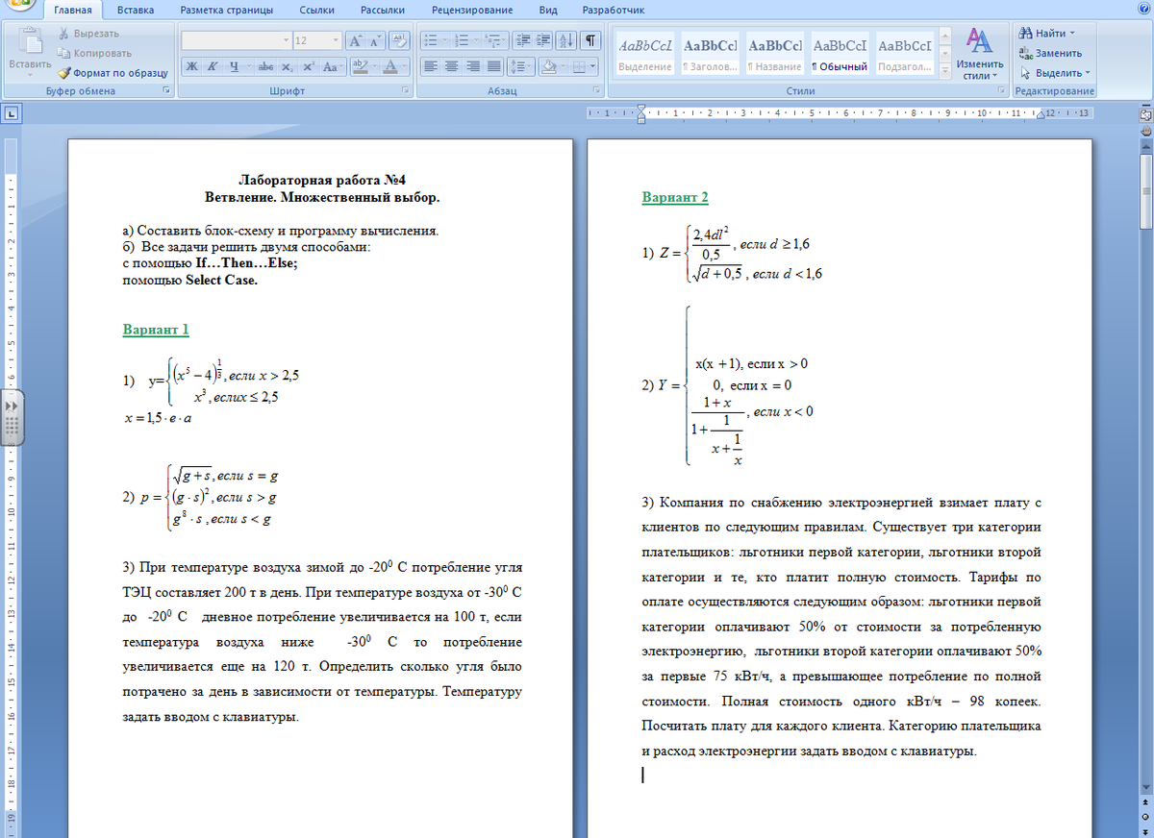This screenshot has height=838, width=1154.
Task: Open the Рецензирование ribbon tab
Action: (471, 11)
